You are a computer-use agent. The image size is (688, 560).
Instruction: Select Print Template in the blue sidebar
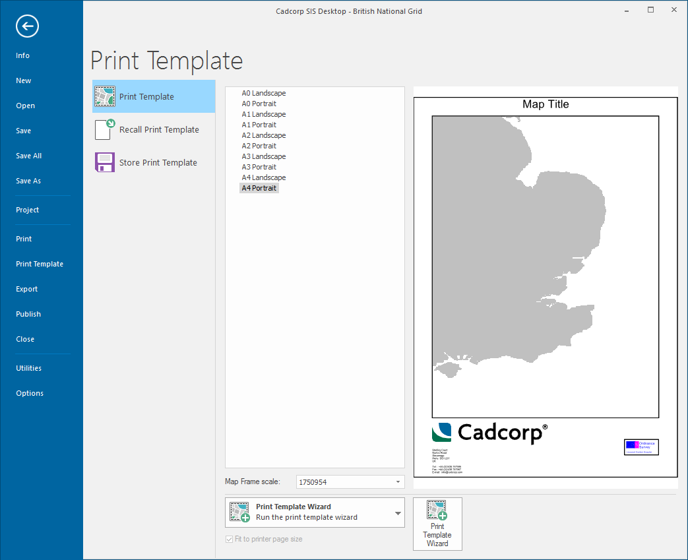point(40,264)
